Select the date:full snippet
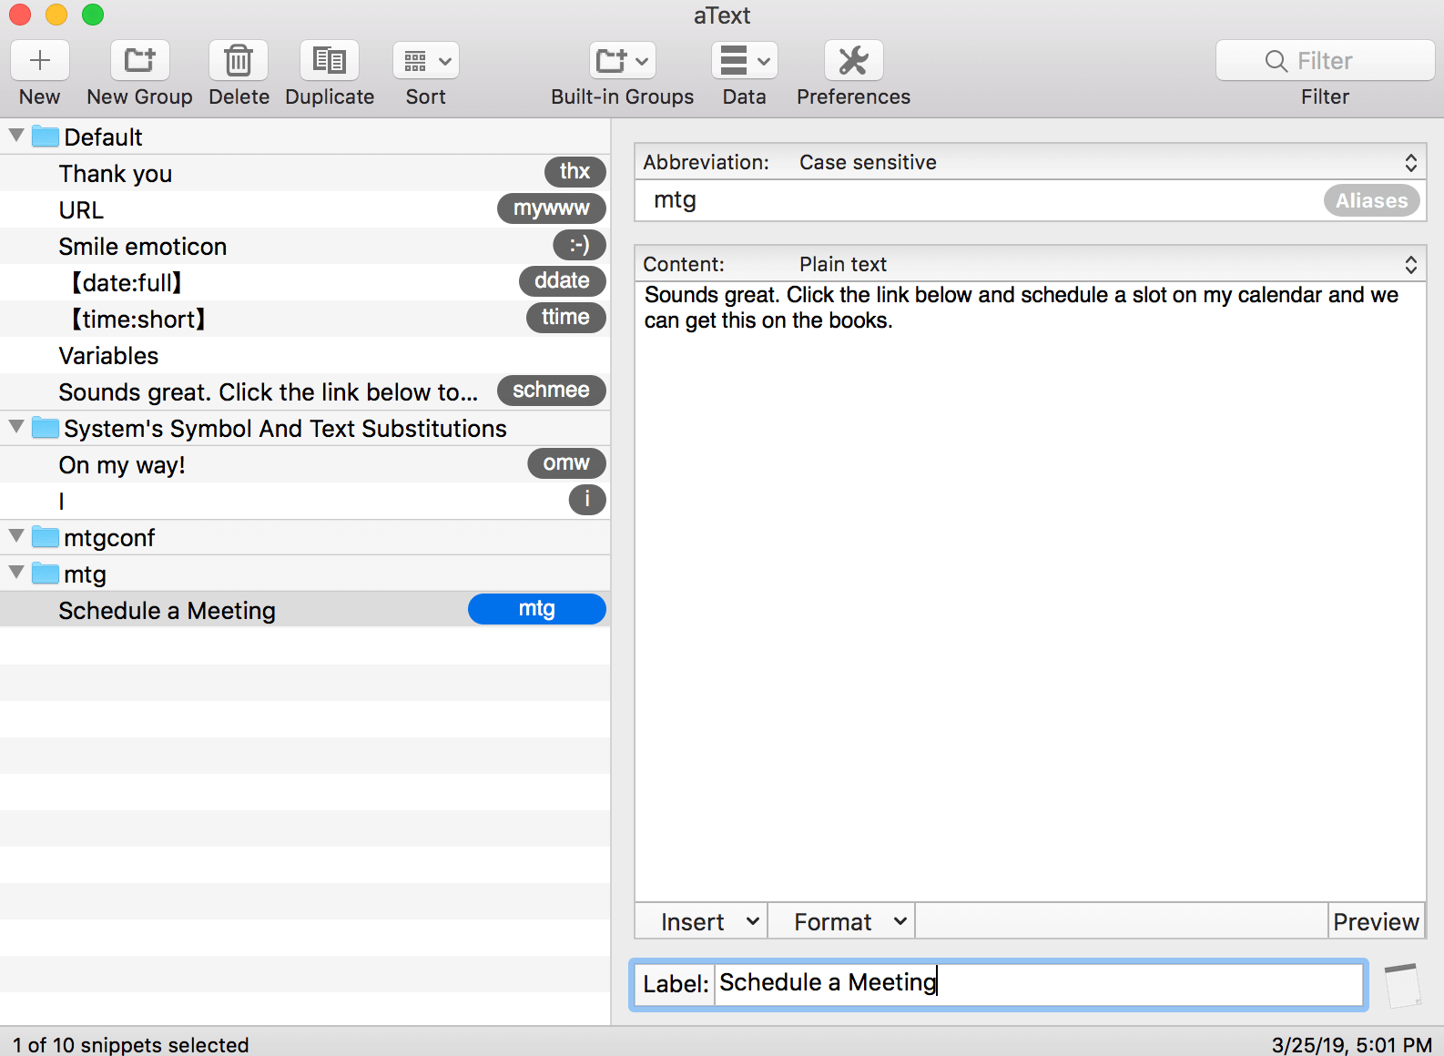1444x1056 pixels. (x=305, y=282)
